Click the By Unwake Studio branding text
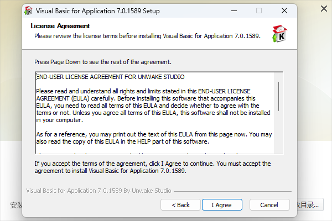This screenshot has height=221, width=332. pyautogui.click(x=98, y=191)
